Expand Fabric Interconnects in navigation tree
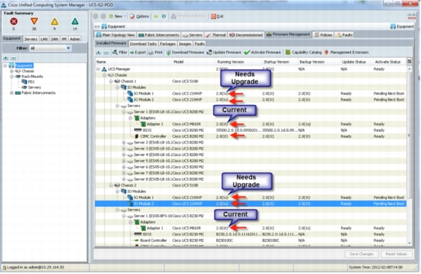This screenshot has width=421, height=274. click(12, 93)
